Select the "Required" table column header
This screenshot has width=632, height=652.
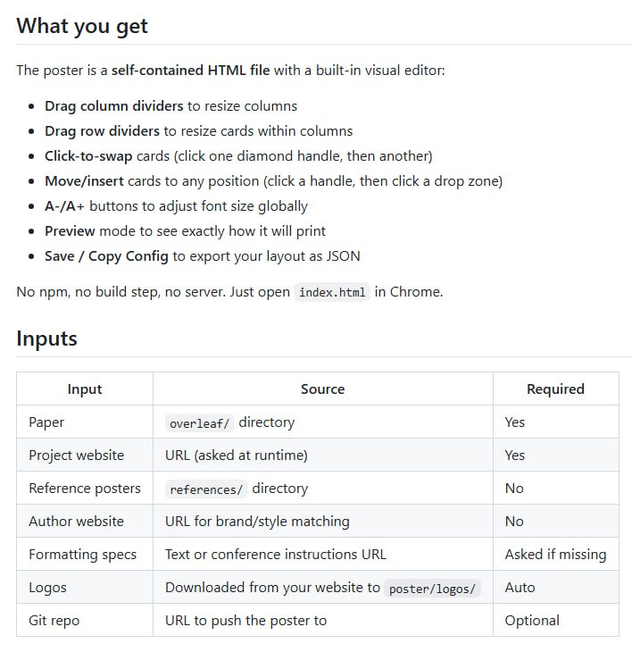555,389
